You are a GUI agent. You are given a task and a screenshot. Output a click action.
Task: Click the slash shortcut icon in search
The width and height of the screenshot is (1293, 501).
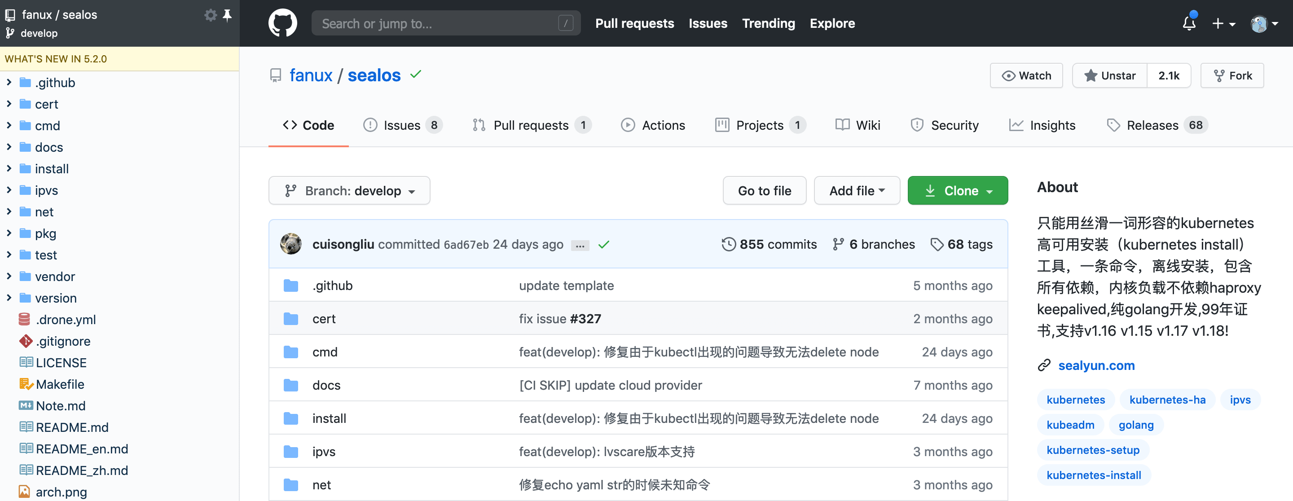566,23
